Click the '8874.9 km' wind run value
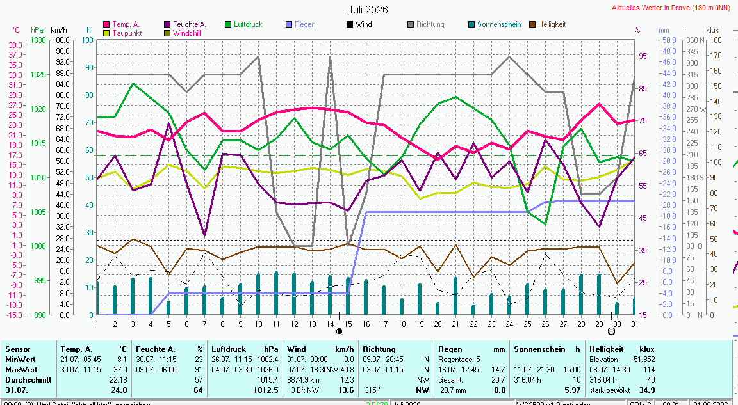This screenshot has width=738, height=405. 303,380
